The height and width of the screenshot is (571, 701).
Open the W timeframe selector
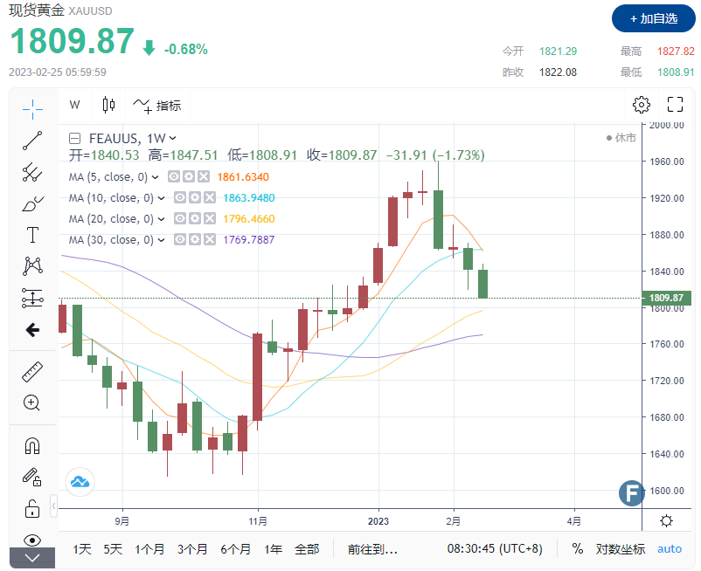coord(74,105)
